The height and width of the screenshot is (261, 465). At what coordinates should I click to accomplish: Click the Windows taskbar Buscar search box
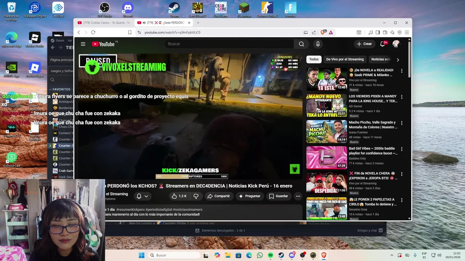[174, 255]
